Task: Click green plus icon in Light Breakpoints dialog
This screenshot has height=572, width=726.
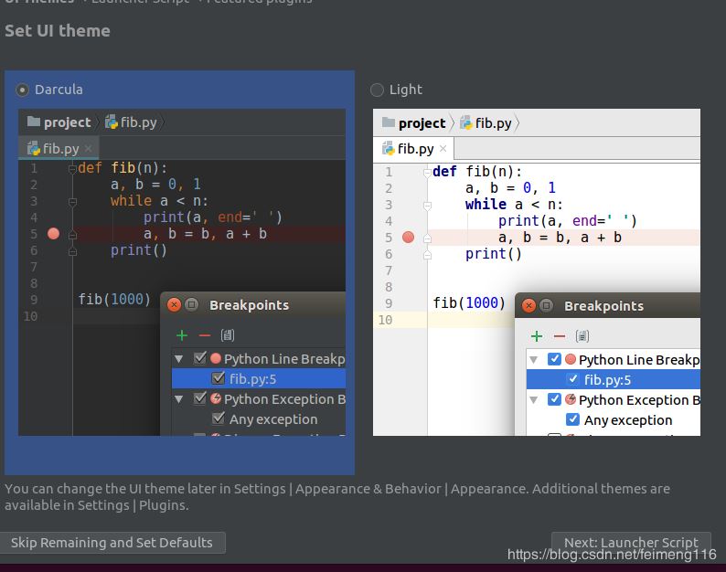Action: click(537, 336)
